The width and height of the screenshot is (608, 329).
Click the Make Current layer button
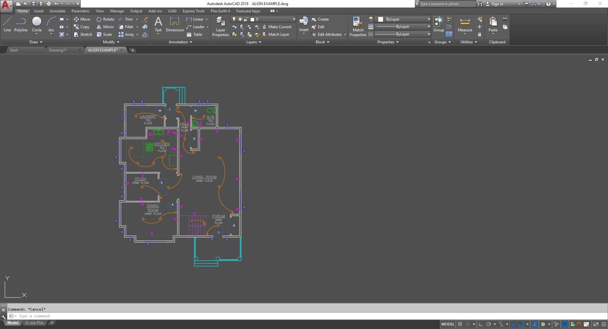[277, 27]
